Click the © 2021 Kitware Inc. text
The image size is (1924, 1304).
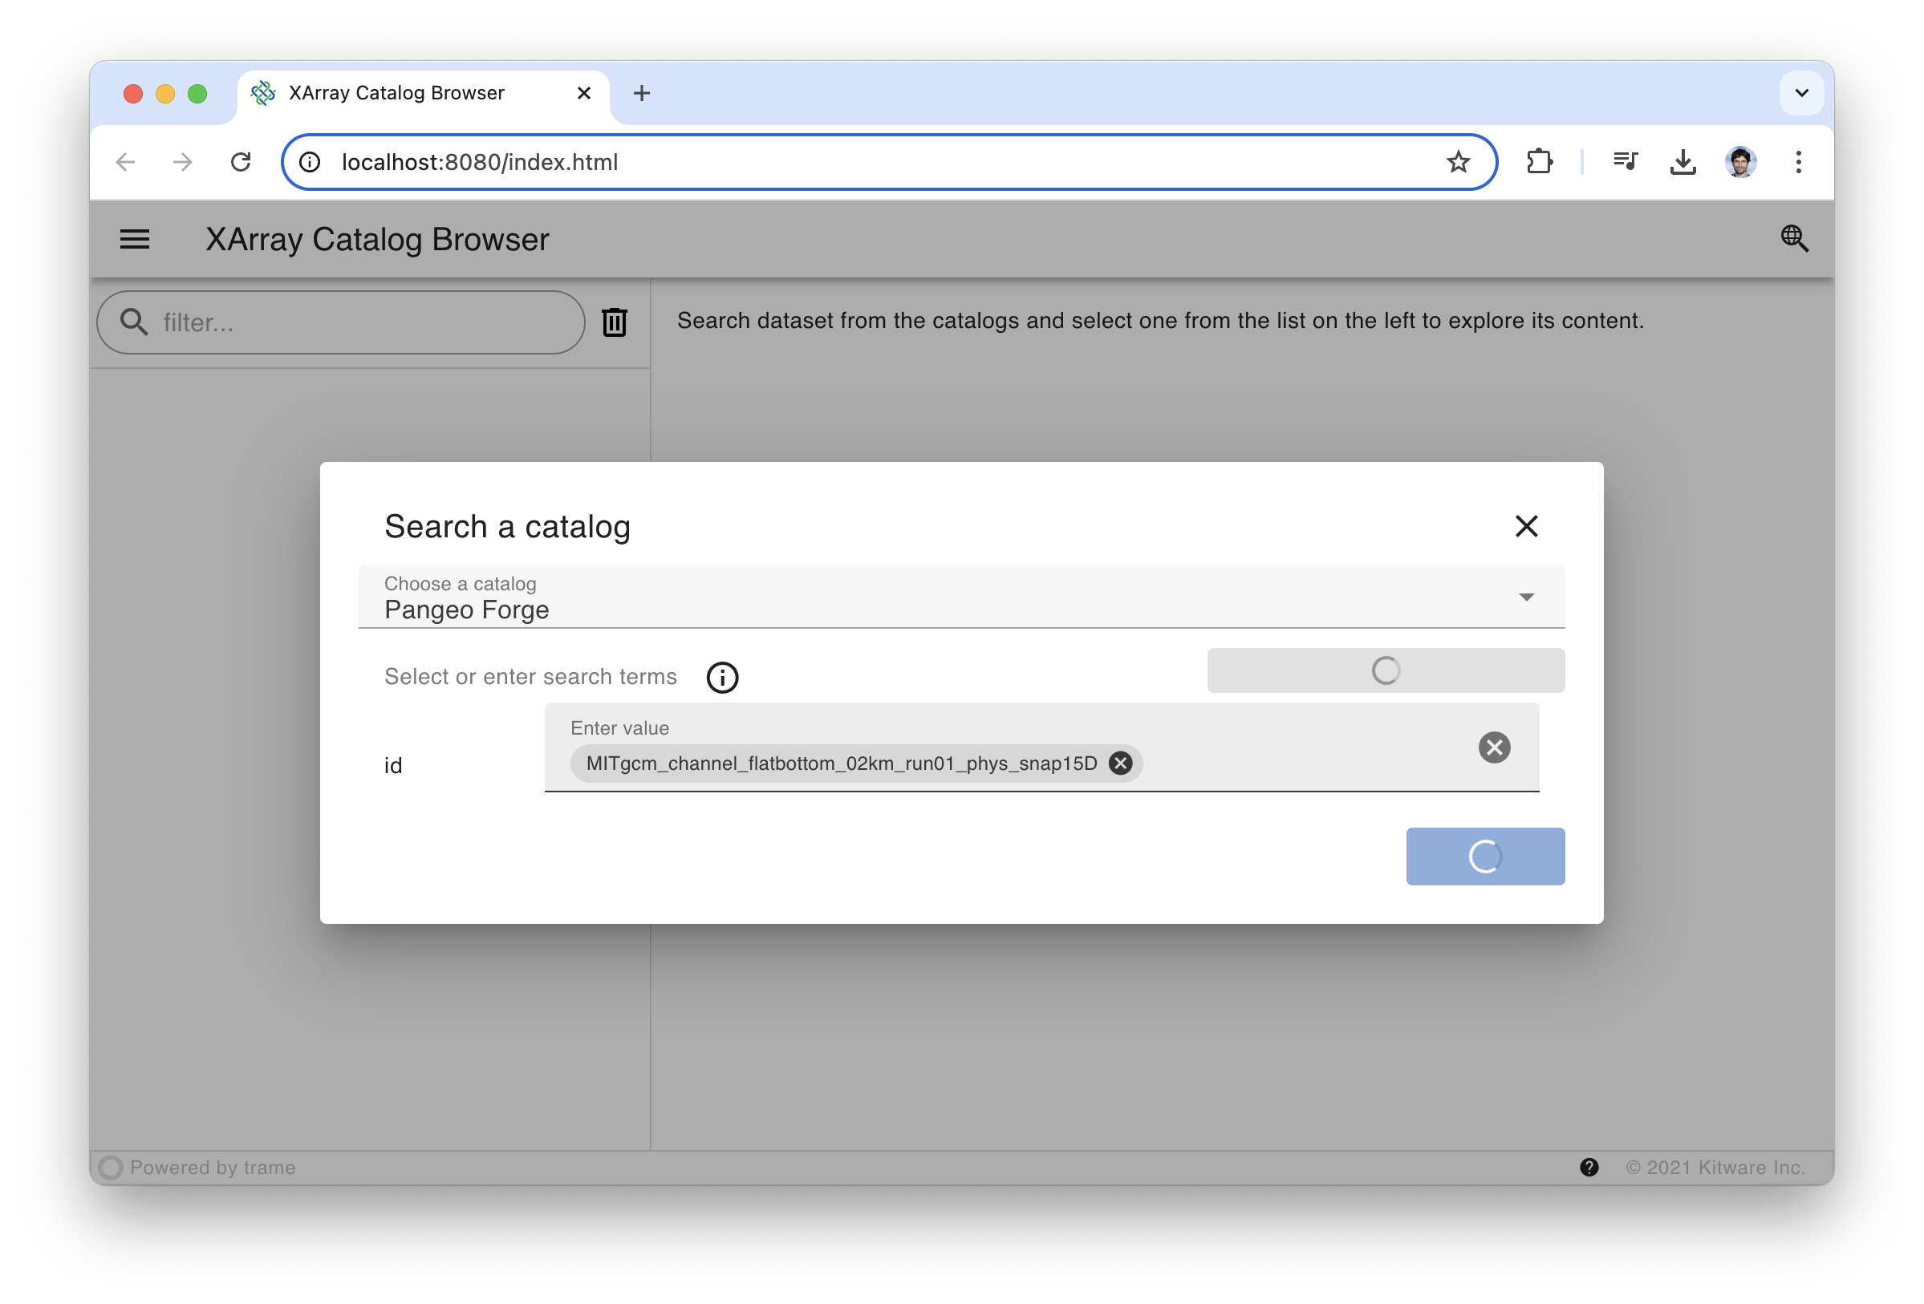tap(1715, 1167)
